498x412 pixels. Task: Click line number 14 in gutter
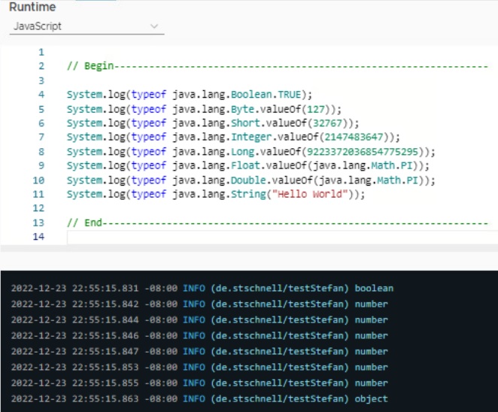pos(38,237)
